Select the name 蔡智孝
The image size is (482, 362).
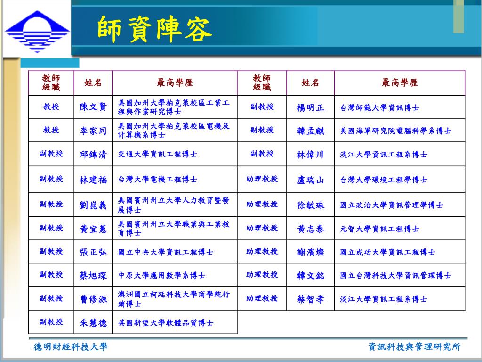[311, 299]
